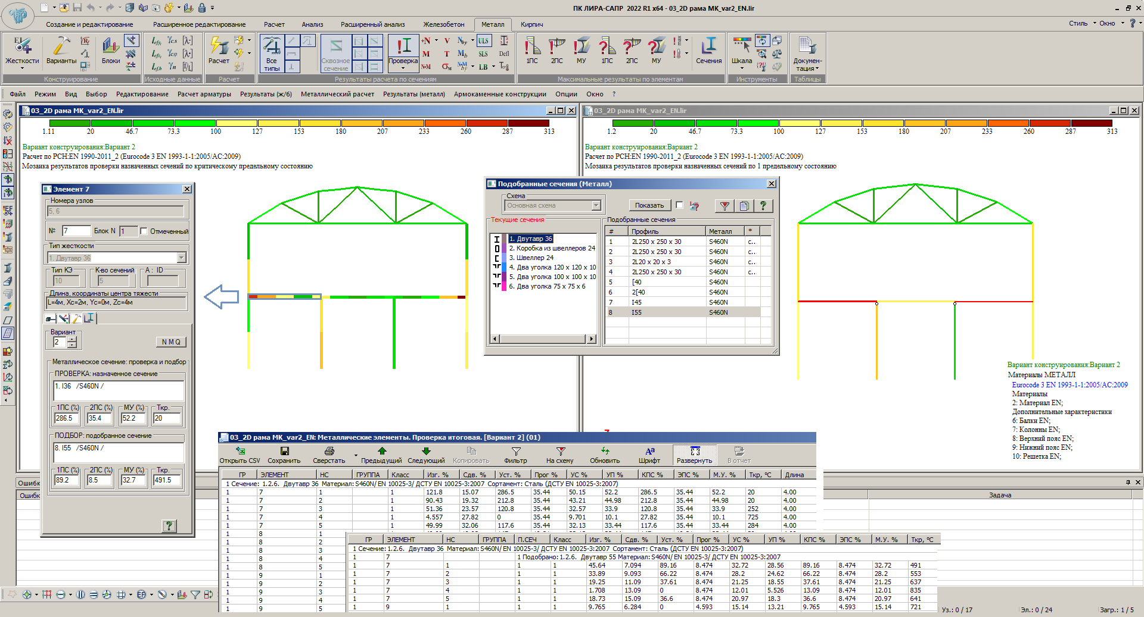Image resolution: width=1144 pixels, height=617 pixels.
Task: Toggle the Отмеченный checkbox
Action: 144,231
